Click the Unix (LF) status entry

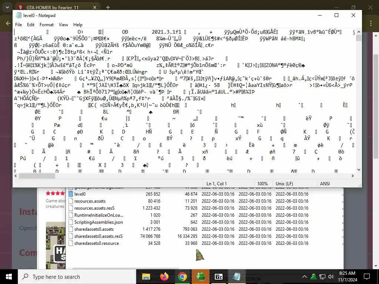click(284, 183)
